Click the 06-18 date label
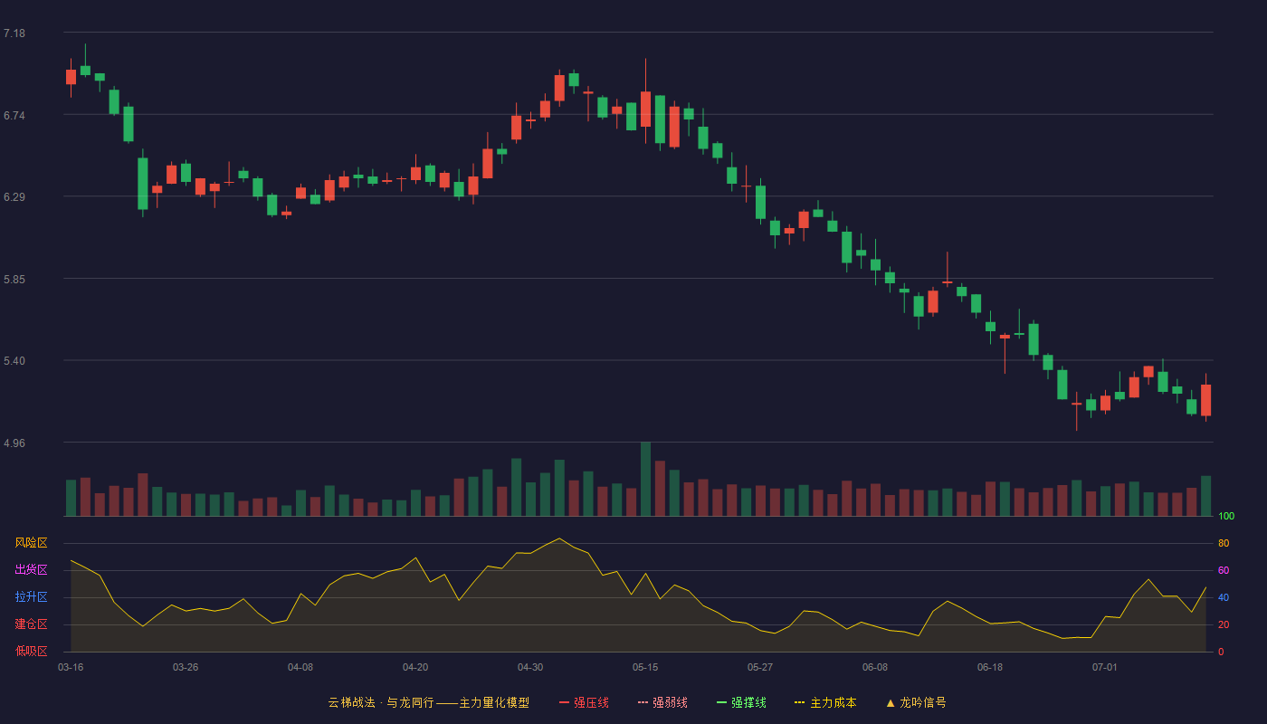Screen dimensions: 1267x724 (990, 667)
